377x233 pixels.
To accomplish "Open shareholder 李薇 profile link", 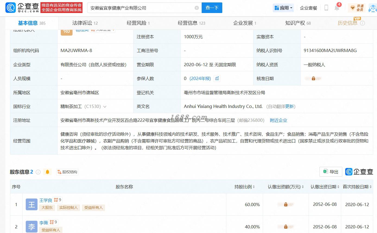I will [43, 222].
